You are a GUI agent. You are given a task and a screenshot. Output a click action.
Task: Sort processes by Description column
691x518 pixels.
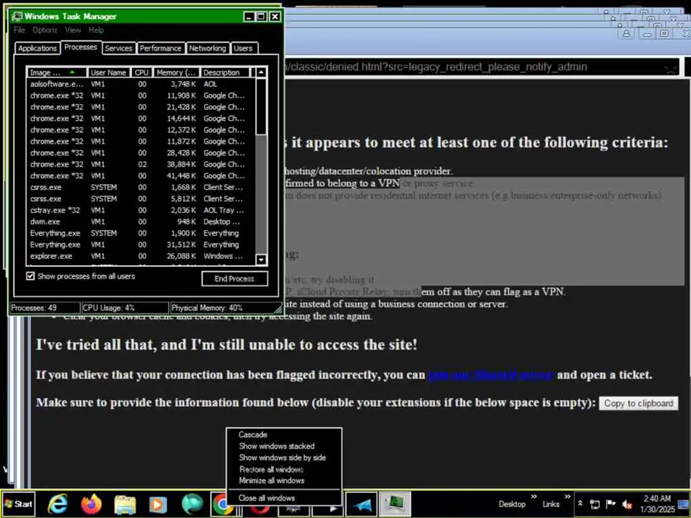tap(225, 73)
